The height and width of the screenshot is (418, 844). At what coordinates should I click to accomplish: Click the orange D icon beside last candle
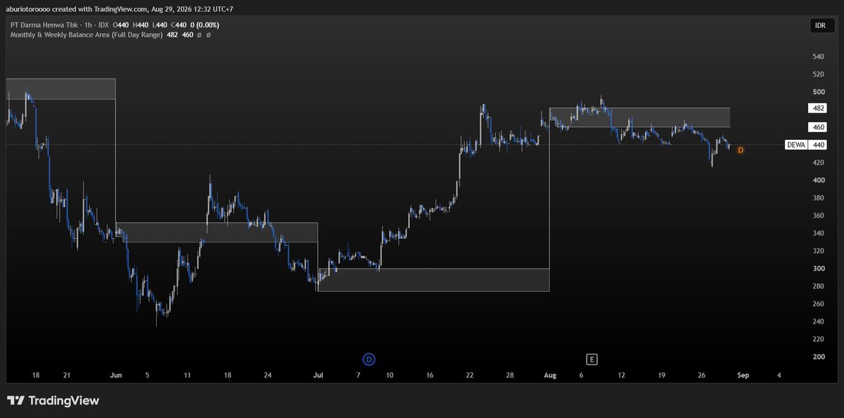pos(741,150)
